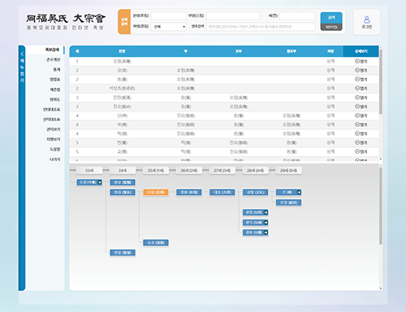Screen dimensions: 406x312
Task: Select the bottom 24세 column tree node
Action: pos(123,253)
